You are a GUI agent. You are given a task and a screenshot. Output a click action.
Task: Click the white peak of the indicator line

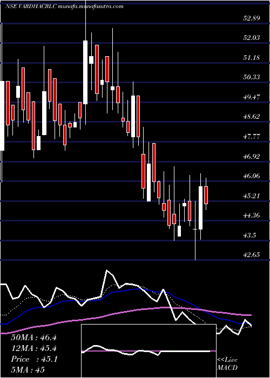tap(107, 271)
